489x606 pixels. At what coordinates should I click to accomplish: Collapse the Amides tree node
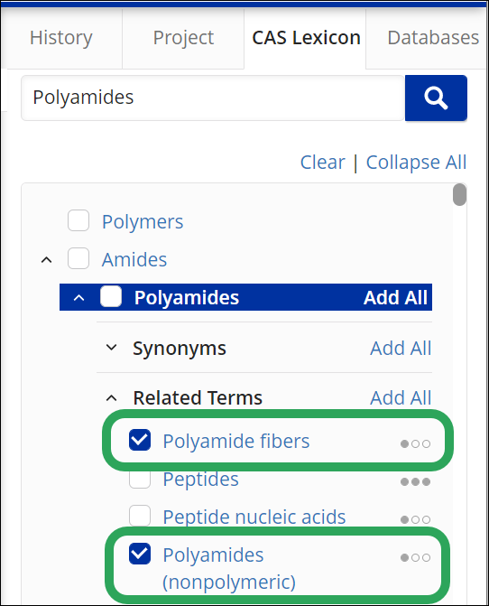(x=46, y=260)
